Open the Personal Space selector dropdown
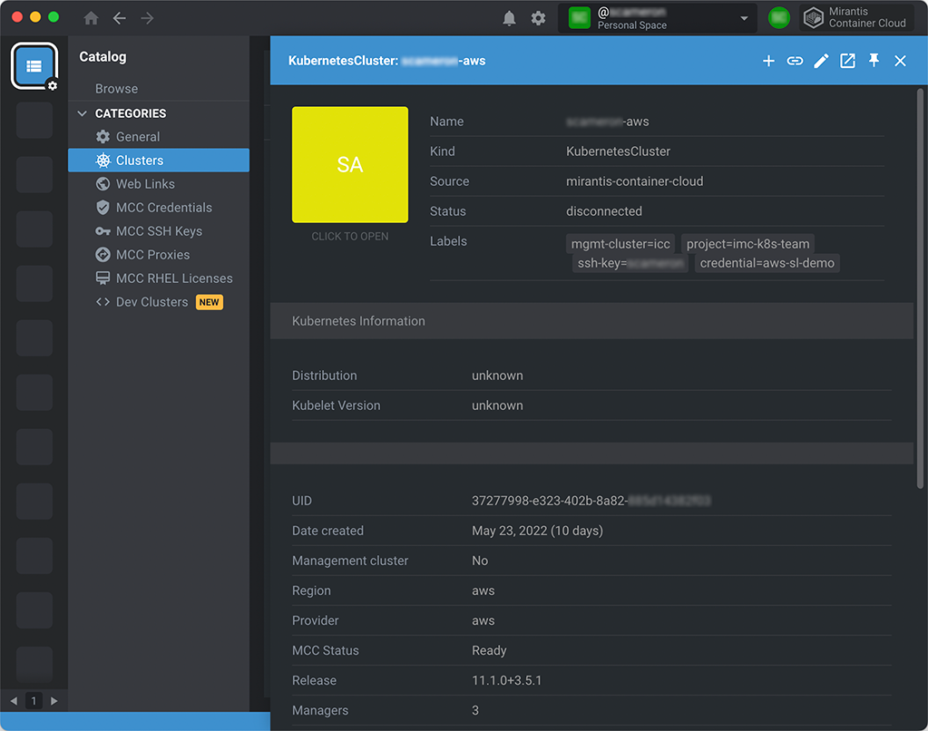This screenshot has width=928, height=731. [658, 18]
